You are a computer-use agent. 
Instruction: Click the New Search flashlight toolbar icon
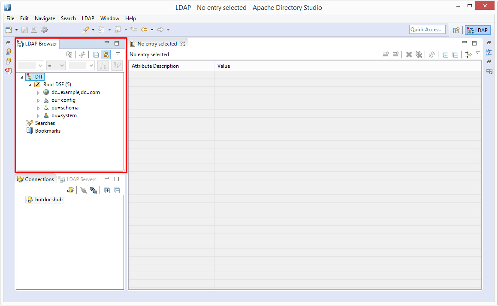pyautogui.click(x=85, y=30)
